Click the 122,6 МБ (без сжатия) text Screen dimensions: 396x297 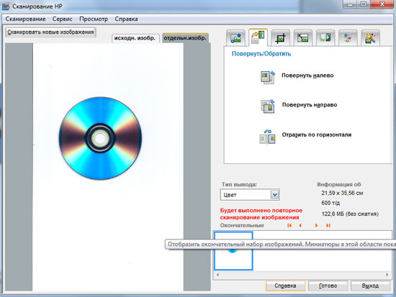[x=350, y=214]
